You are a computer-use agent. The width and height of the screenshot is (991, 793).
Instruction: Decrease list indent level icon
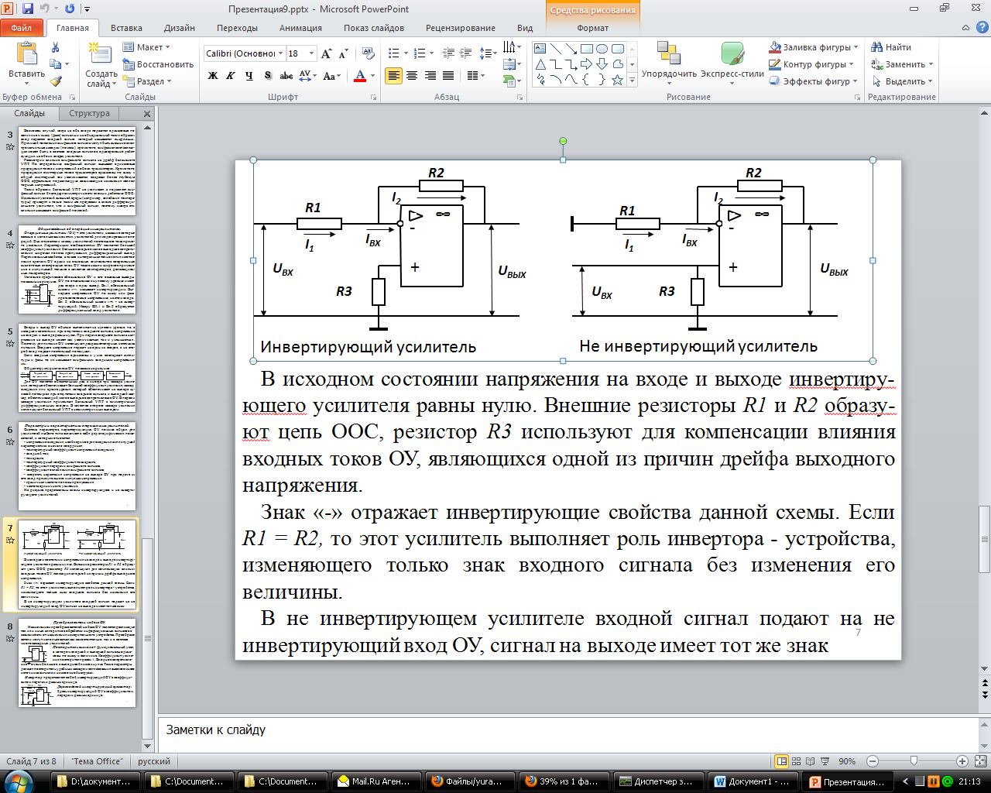[x=447, y=53]
